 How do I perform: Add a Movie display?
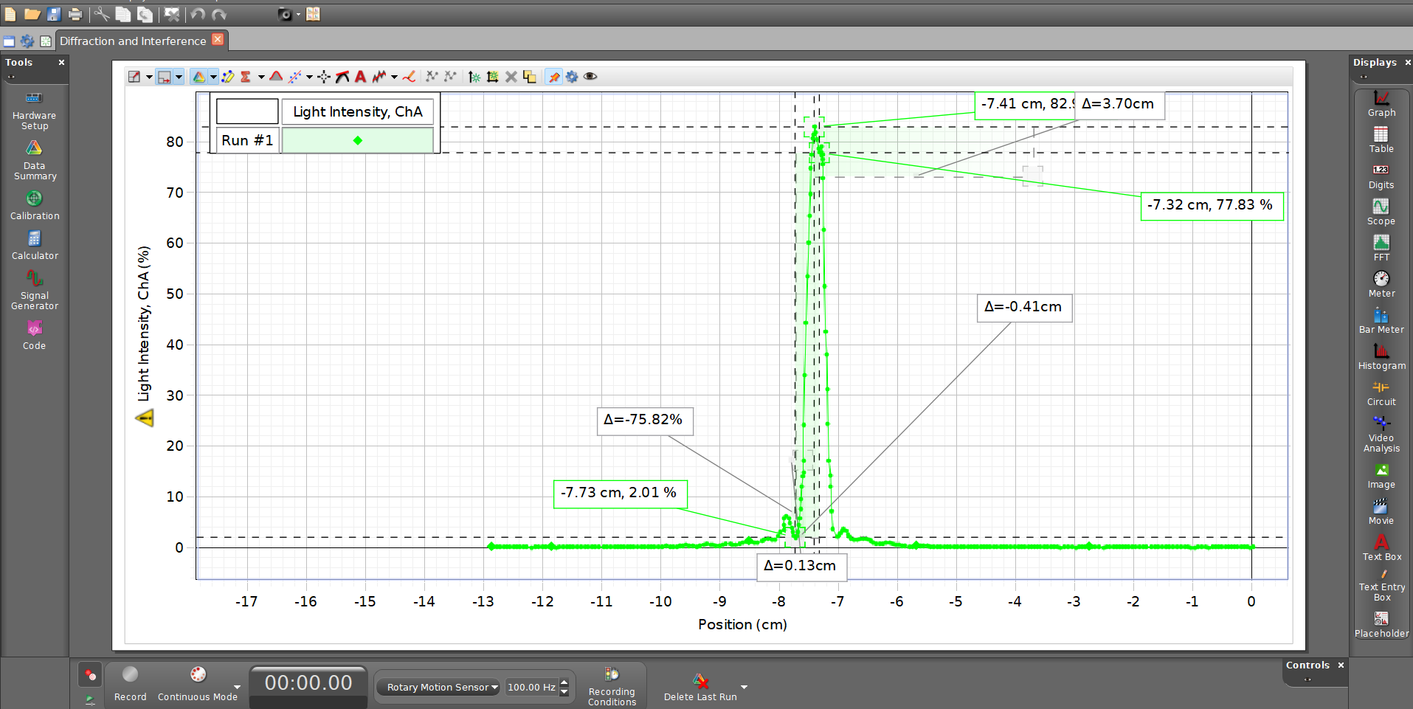click(1381, 512)
